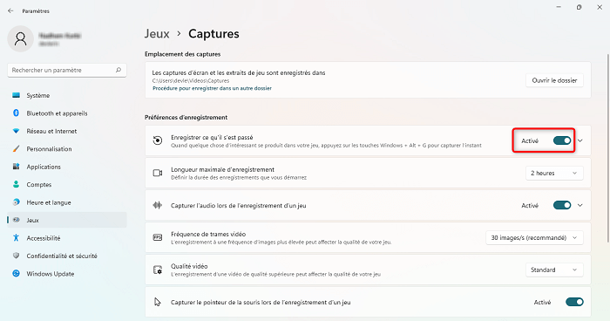Image resolution: width=610 pixels, height=321 pixels.
Task: Click the Jeux controller icon
Action: (17, 220)
